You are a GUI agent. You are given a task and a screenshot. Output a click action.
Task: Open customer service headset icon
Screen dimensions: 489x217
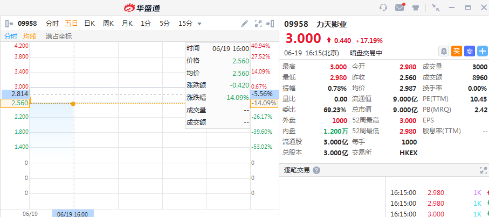[x=383, y=8]
